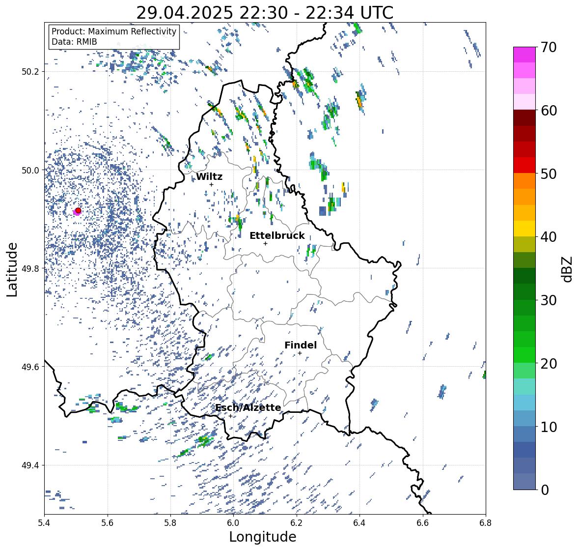This screenshot has width=579, height=549.
Task: Select the Ettelbruck city label
Action: pyautogui.click(x=277, y=235)
